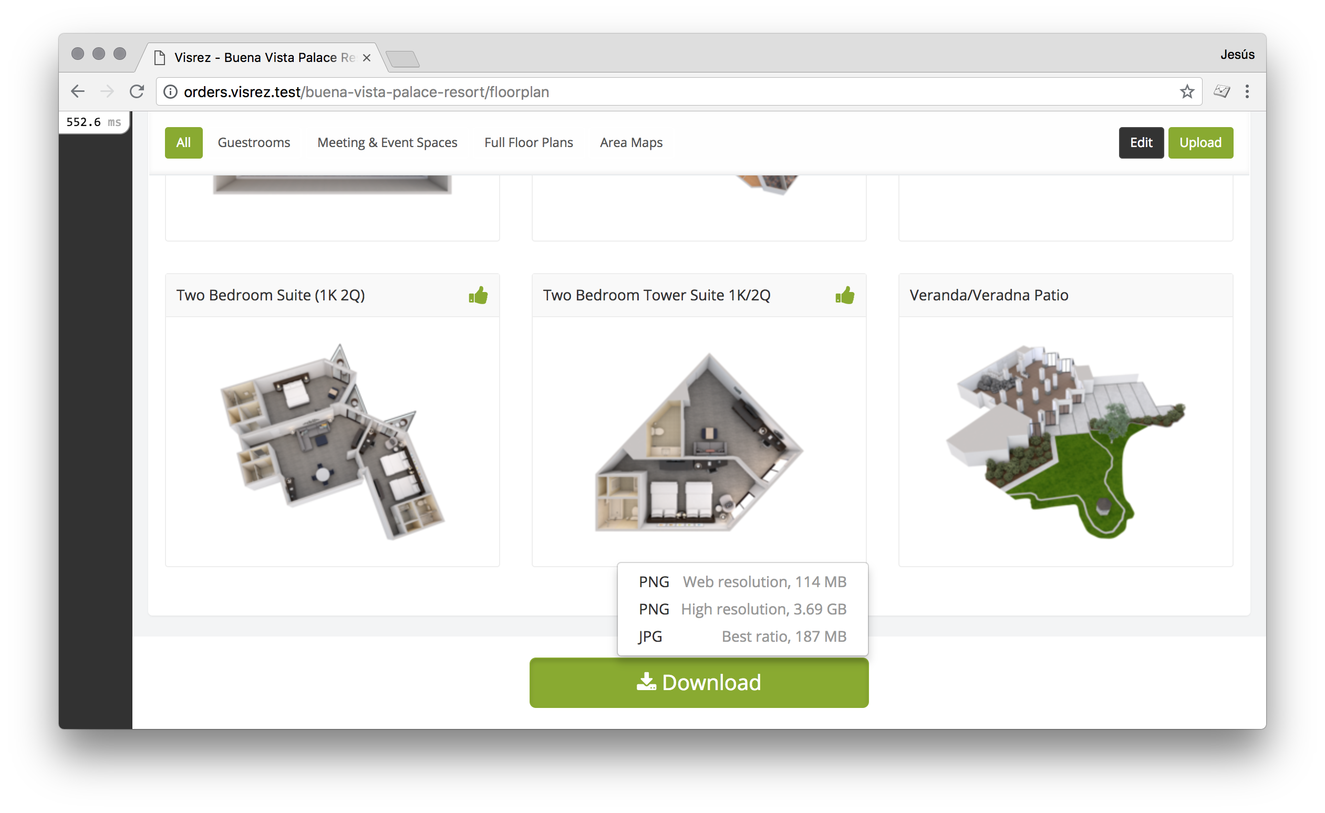Click the green Upload button
1325x813 pixels.
click(x=1201, y=142)
